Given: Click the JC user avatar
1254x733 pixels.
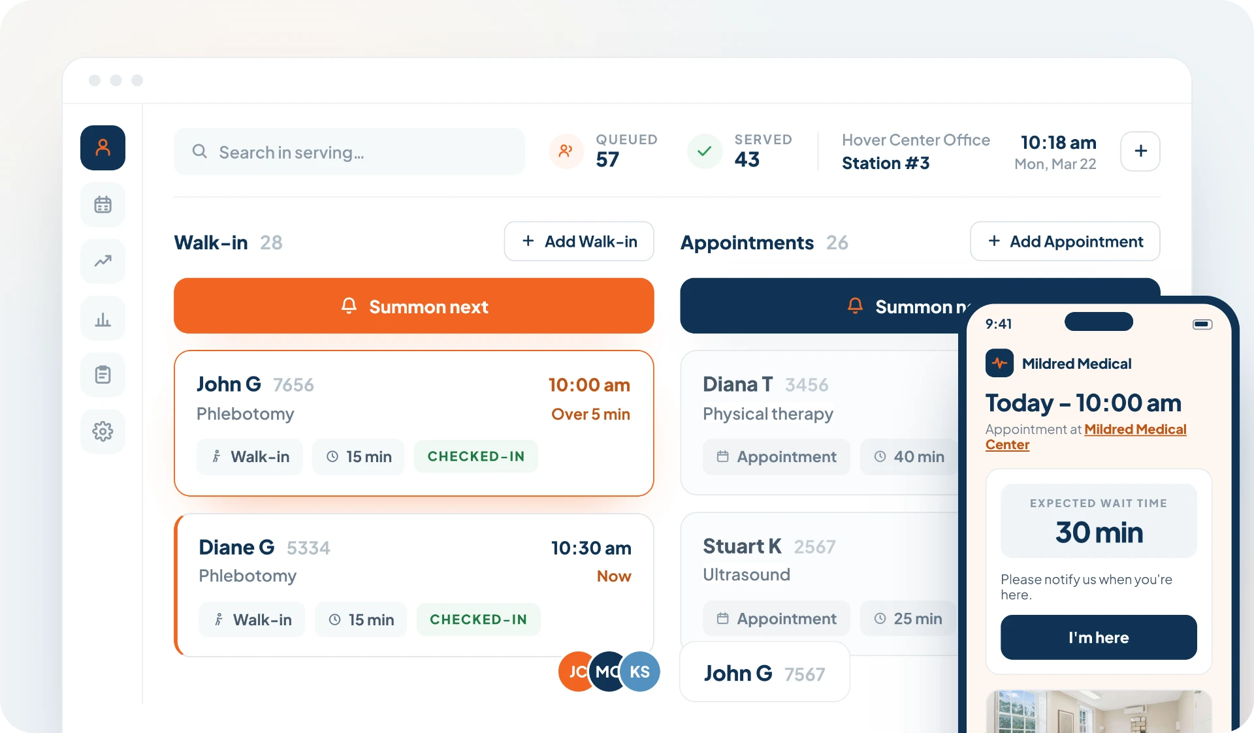Looking at the screenshot, I should tap(574, 671).
